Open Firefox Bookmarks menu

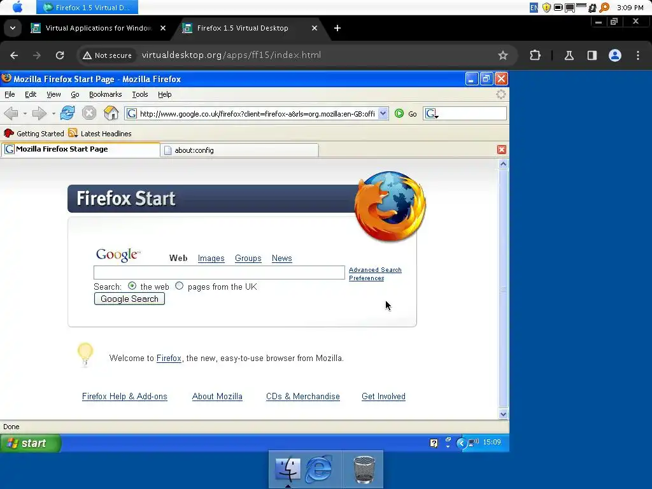pos(105,94)
